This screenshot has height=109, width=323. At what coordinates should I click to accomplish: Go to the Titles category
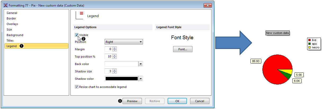click(10, 41)
